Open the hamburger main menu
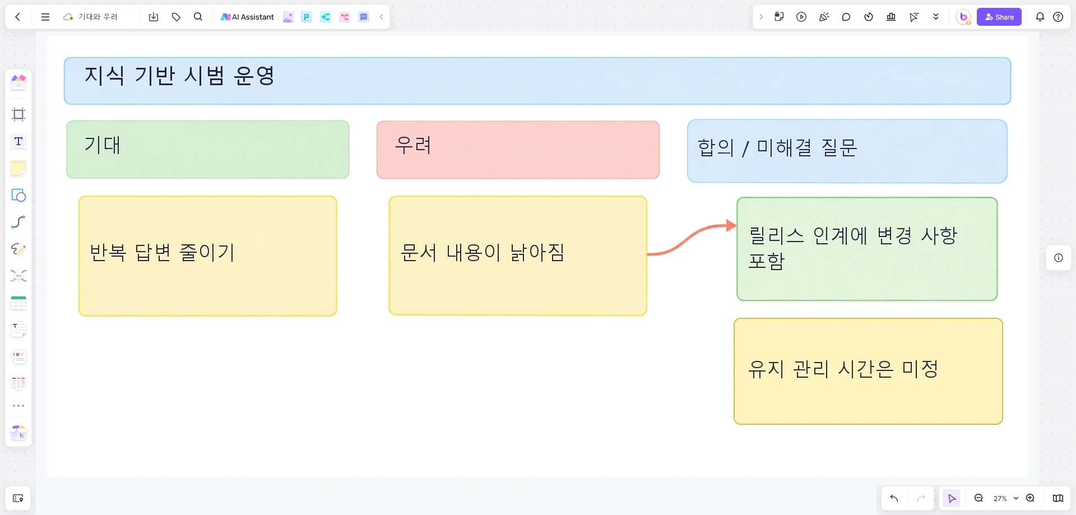1076x515 pixels. click(45, 17)
